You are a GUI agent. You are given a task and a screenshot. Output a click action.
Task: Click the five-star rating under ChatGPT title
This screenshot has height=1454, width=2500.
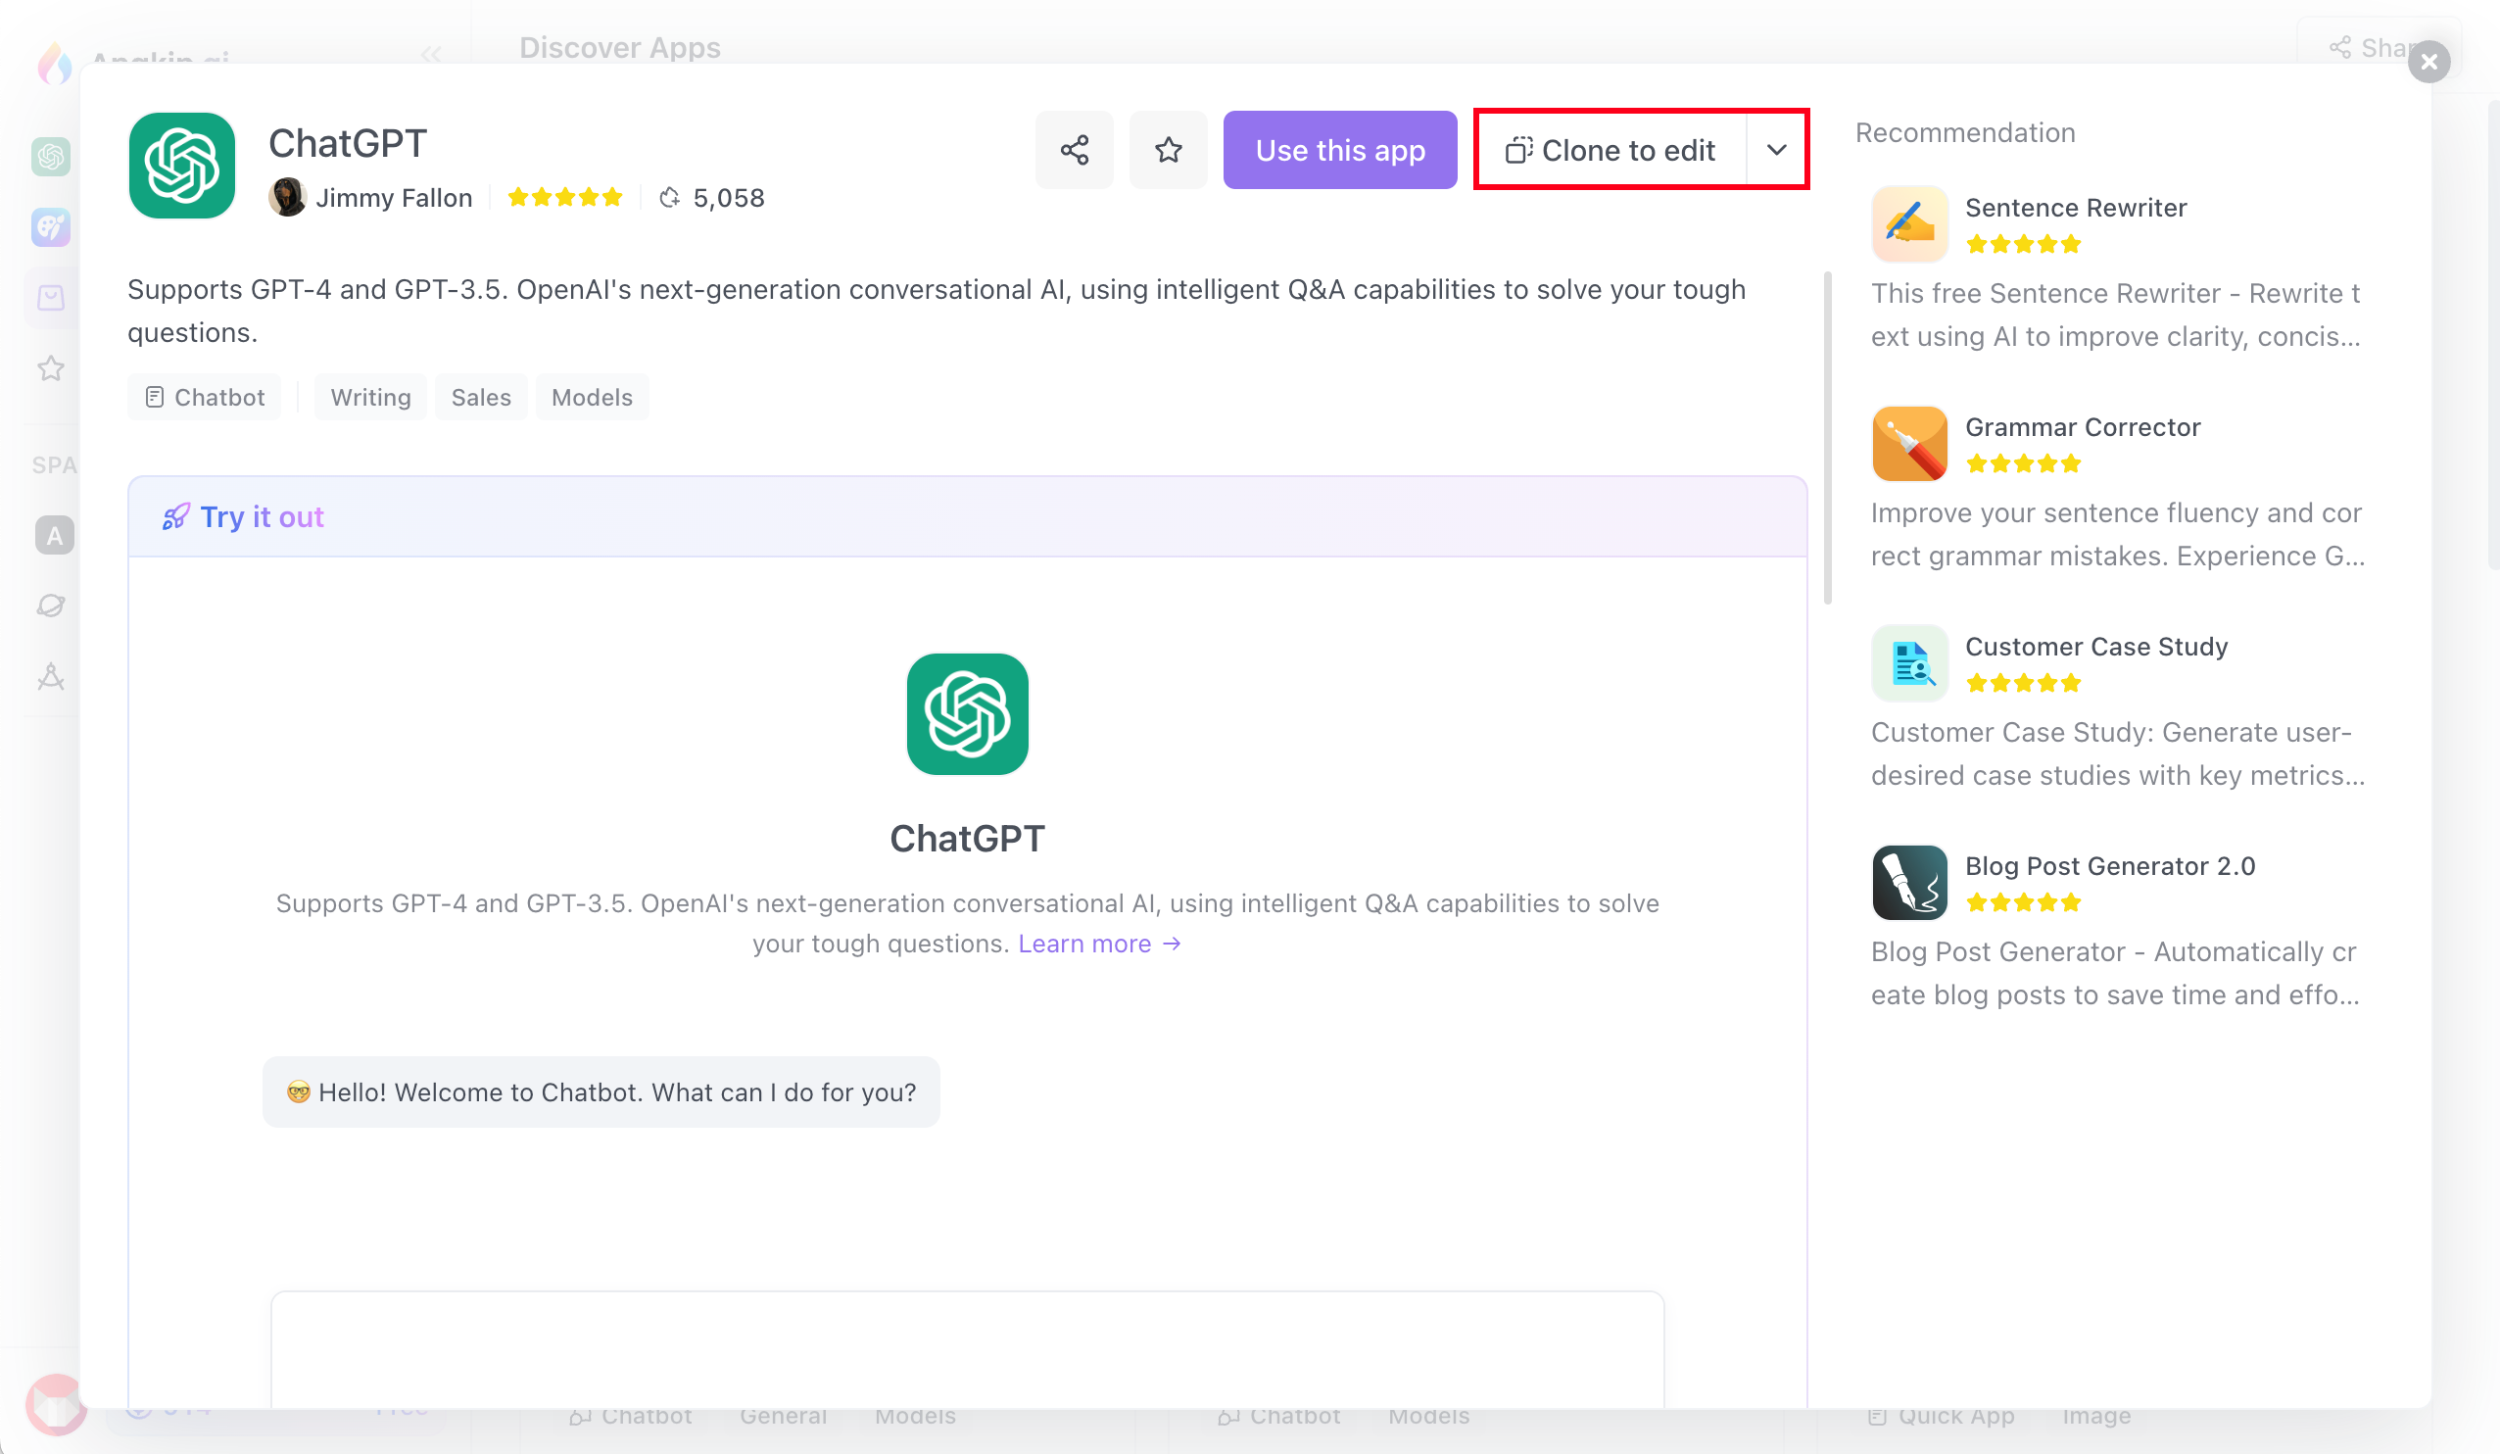point(564,198)
